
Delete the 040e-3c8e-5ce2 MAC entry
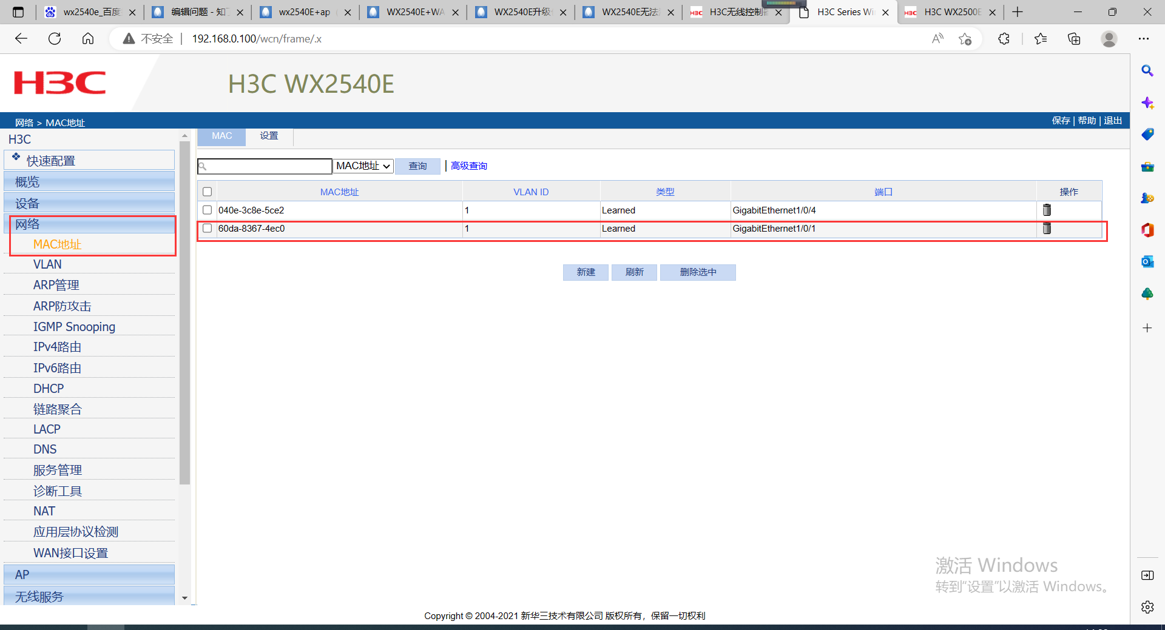1047,210
